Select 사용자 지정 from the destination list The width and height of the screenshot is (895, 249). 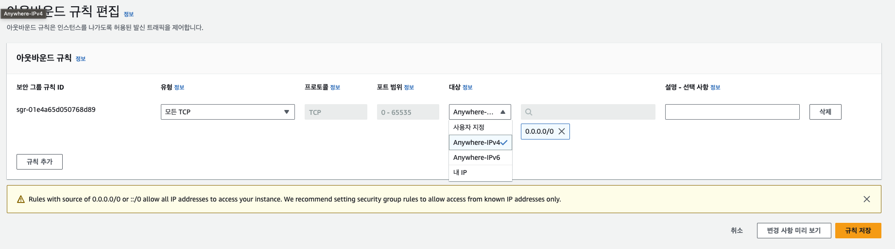pos(469,127)
